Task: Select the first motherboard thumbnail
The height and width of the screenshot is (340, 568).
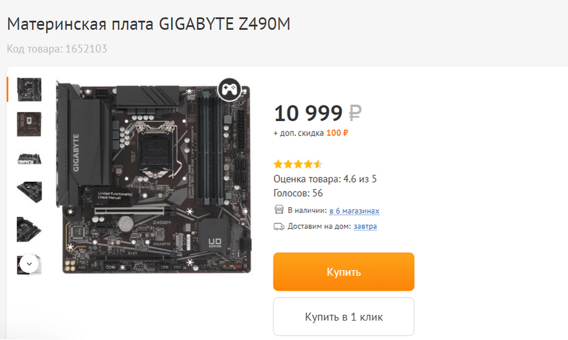Action: 29,89
